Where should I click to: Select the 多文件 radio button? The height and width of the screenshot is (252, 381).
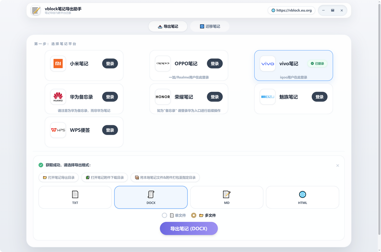(194, 216)
